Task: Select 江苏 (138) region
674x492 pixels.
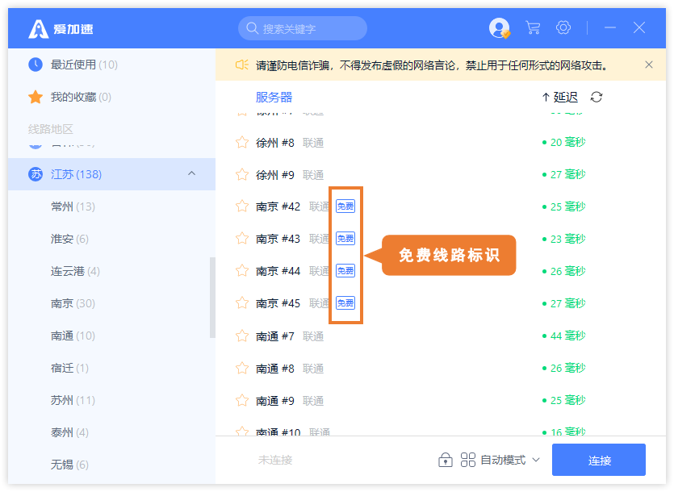Action: (x=111, y=174)
